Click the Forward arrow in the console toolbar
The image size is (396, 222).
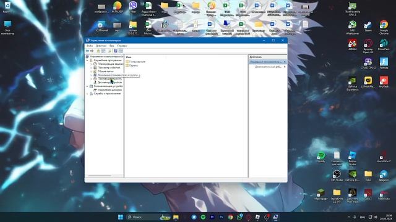(92, 51)
